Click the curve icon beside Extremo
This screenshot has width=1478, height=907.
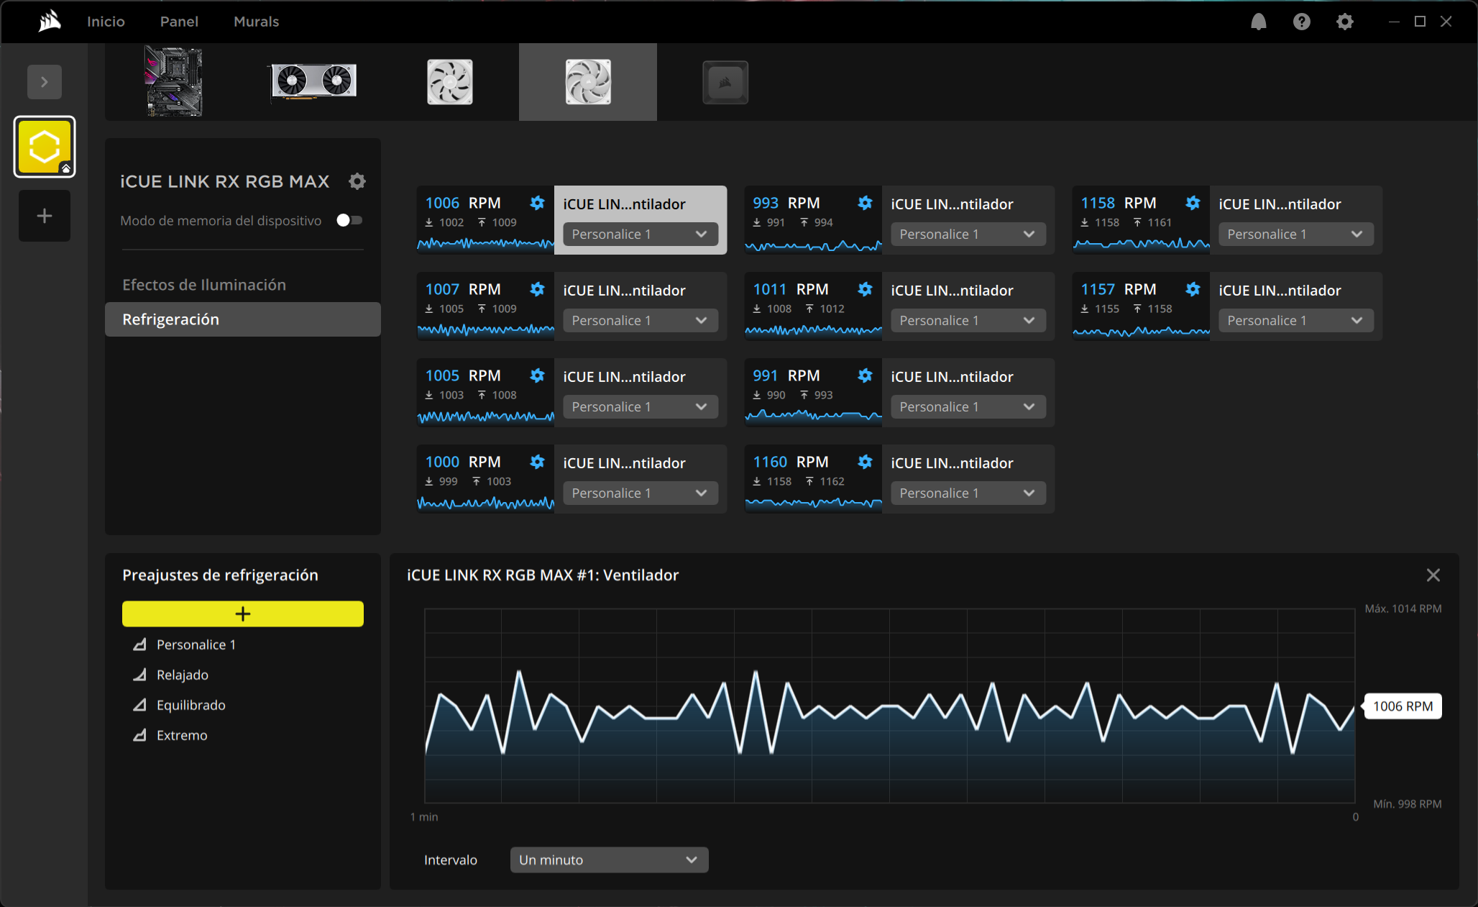coord(140,735)
